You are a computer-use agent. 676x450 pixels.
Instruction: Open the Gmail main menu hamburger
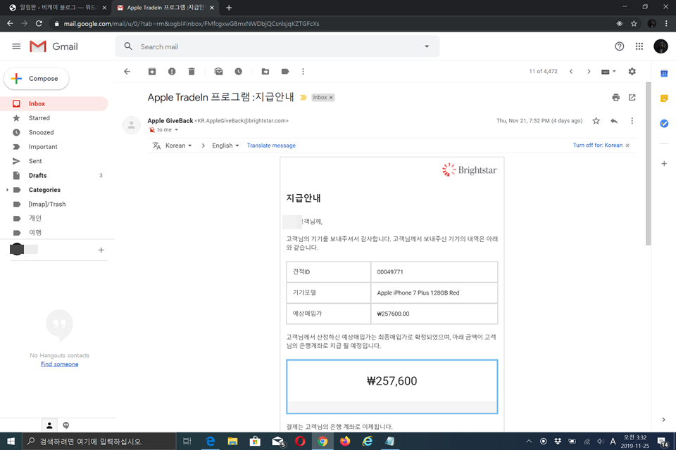click(x=16, y=46)
